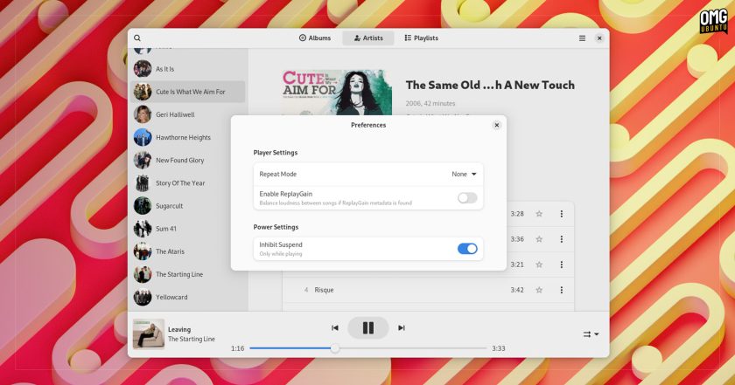The image size is (735, 385).
Task: Click The Starting Line artist in player bar
Action: pyautogui.click(x=192, y=339)
